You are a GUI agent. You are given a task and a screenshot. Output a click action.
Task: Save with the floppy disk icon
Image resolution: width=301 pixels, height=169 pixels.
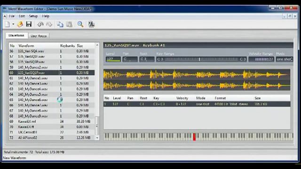click(29, 24)
